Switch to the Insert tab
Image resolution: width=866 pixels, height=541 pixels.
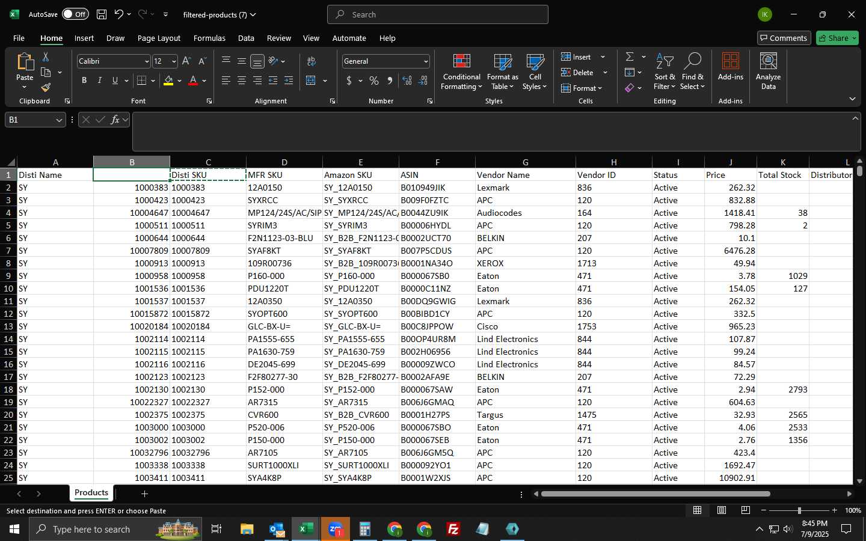[84, 38]
